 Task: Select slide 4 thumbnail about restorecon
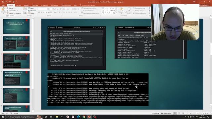[x=16, y=78]
